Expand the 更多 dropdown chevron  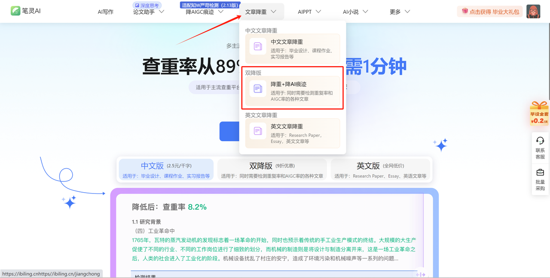[407, 12]
